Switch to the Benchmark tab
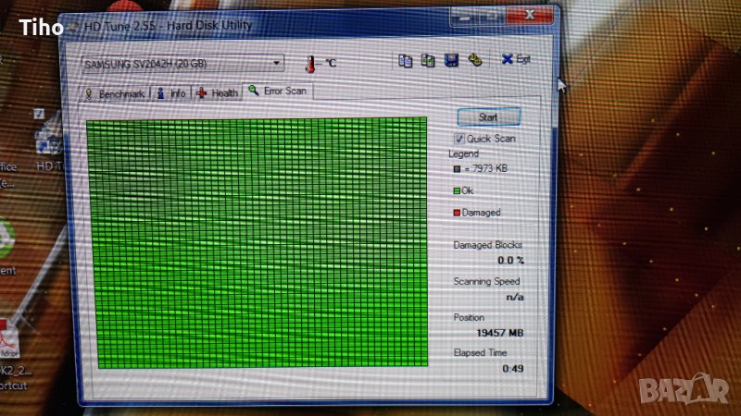 115,93
